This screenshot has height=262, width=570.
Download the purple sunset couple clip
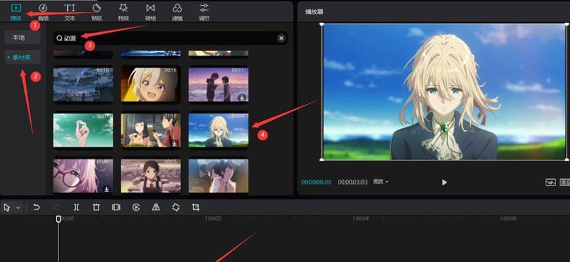(242, 97)
